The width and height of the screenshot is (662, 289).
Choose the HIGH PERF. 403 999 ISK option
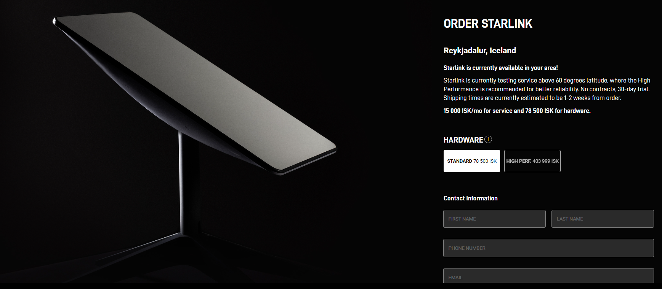[x=532, y=161]
